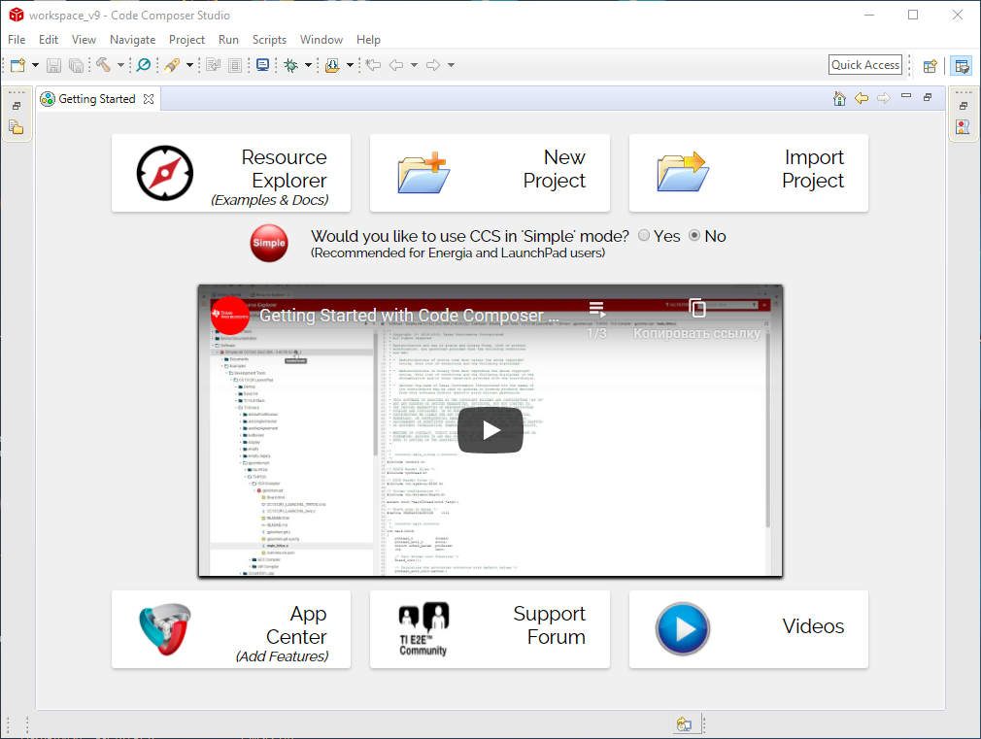The image size is (981, 739).
Task: Select No for Simple mode
Action: tap(694, 236)
